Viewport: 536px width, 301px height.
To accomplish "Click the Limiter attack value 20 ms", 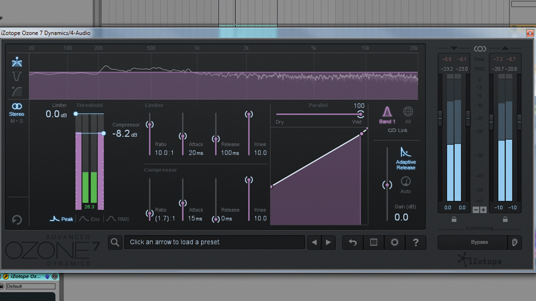I will pos(196,153).
